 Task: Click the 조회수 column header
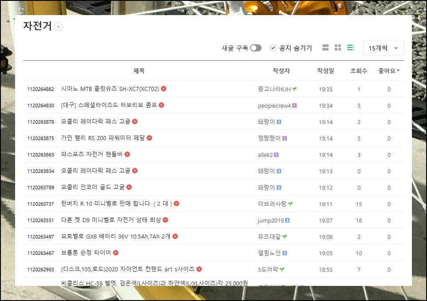(x=359, y=71)
